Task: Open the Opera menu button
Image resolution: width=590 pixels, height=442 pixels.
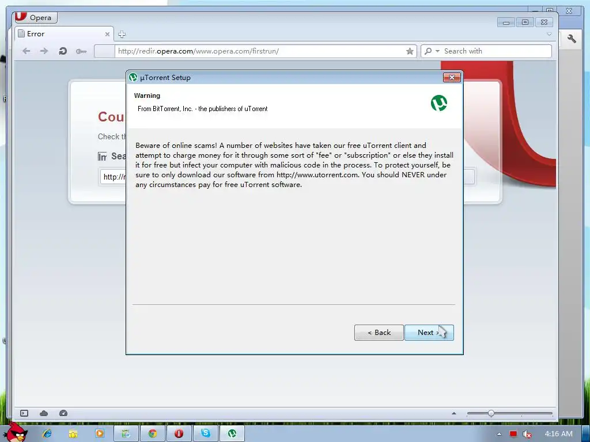Action: [x=36, y=17]
